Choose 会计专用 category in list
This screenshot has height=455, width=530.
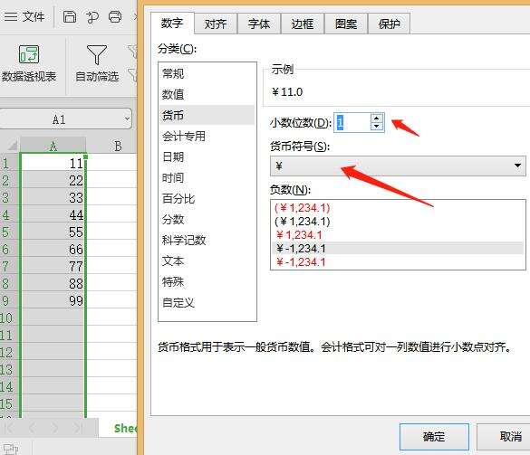tap(184, 137)
